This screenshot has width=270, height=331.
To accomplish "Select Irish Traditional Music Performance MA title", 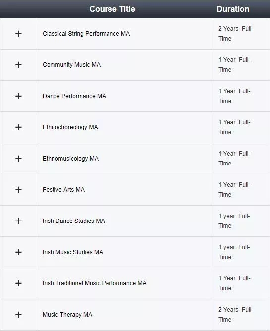I will (94, 283).
